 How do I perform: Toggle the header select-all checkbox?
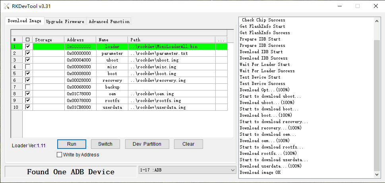(27, 40)
